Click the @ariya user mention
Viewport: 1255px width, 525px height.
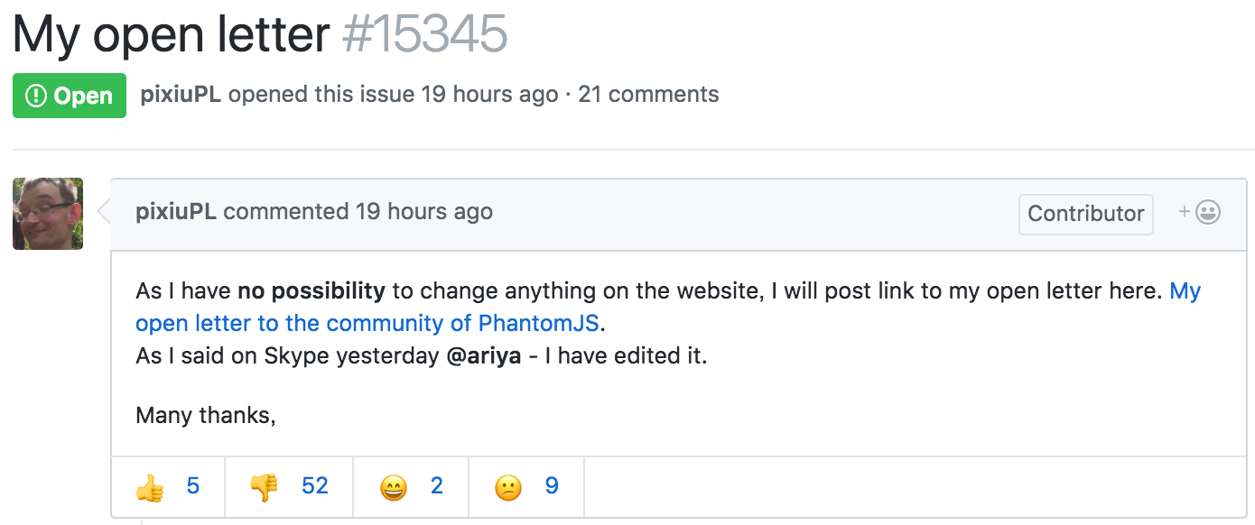[484, 355]
